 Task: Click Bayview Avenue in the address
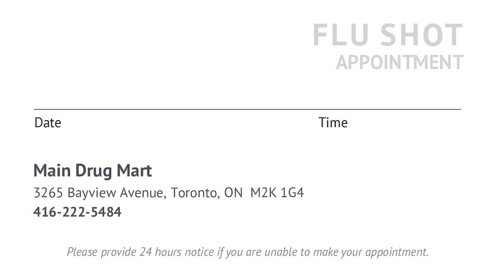(x=117, y=193)
